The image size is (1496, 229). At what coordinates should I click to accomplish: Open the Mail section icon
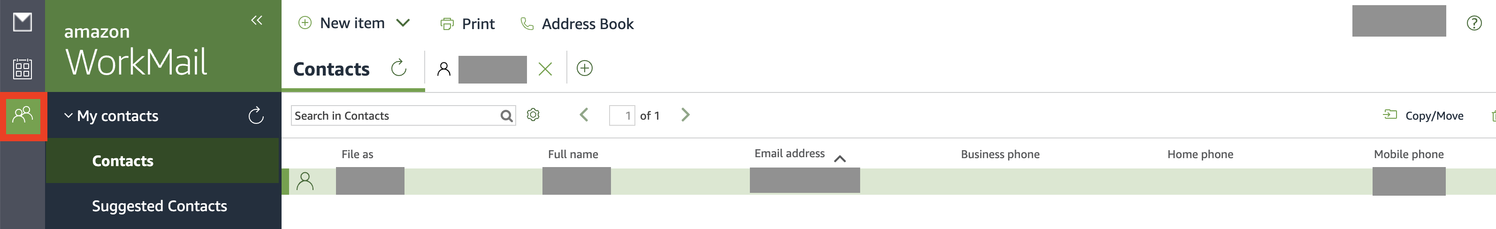22,23
